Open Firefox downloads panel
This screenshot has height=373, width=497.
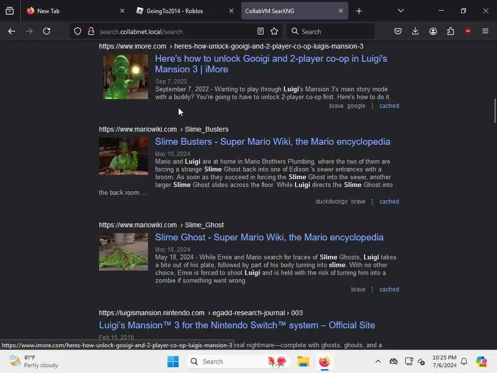coord(415,31)
